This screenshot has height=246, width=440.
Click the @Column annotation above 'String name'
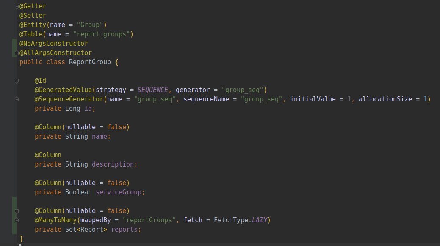click(x=48, y=127)
